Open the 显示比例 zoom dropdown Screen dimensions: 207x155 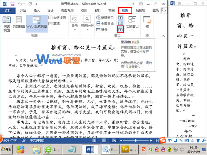(87, 23)
